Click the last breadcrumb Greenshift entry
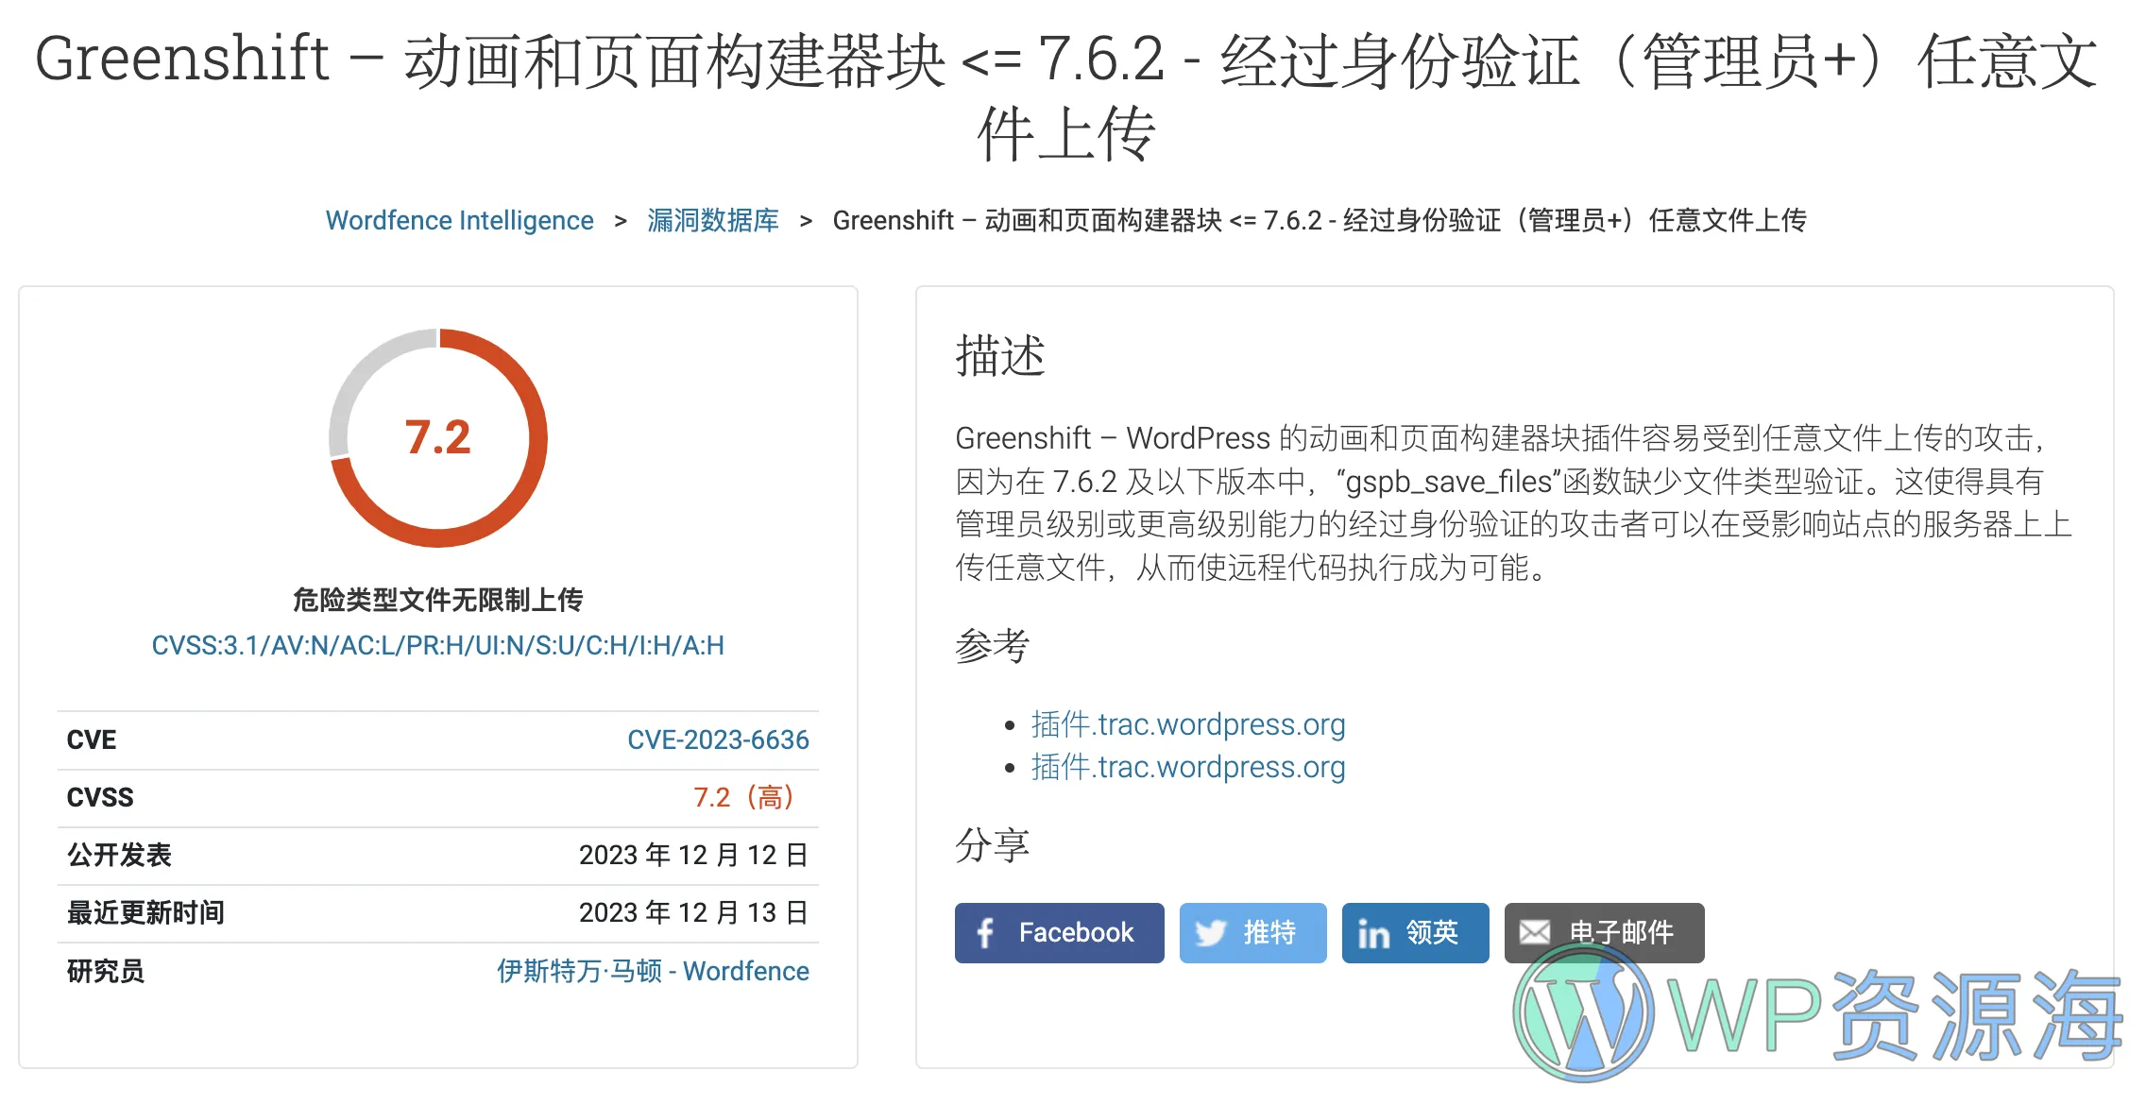 coord(1320,220)
